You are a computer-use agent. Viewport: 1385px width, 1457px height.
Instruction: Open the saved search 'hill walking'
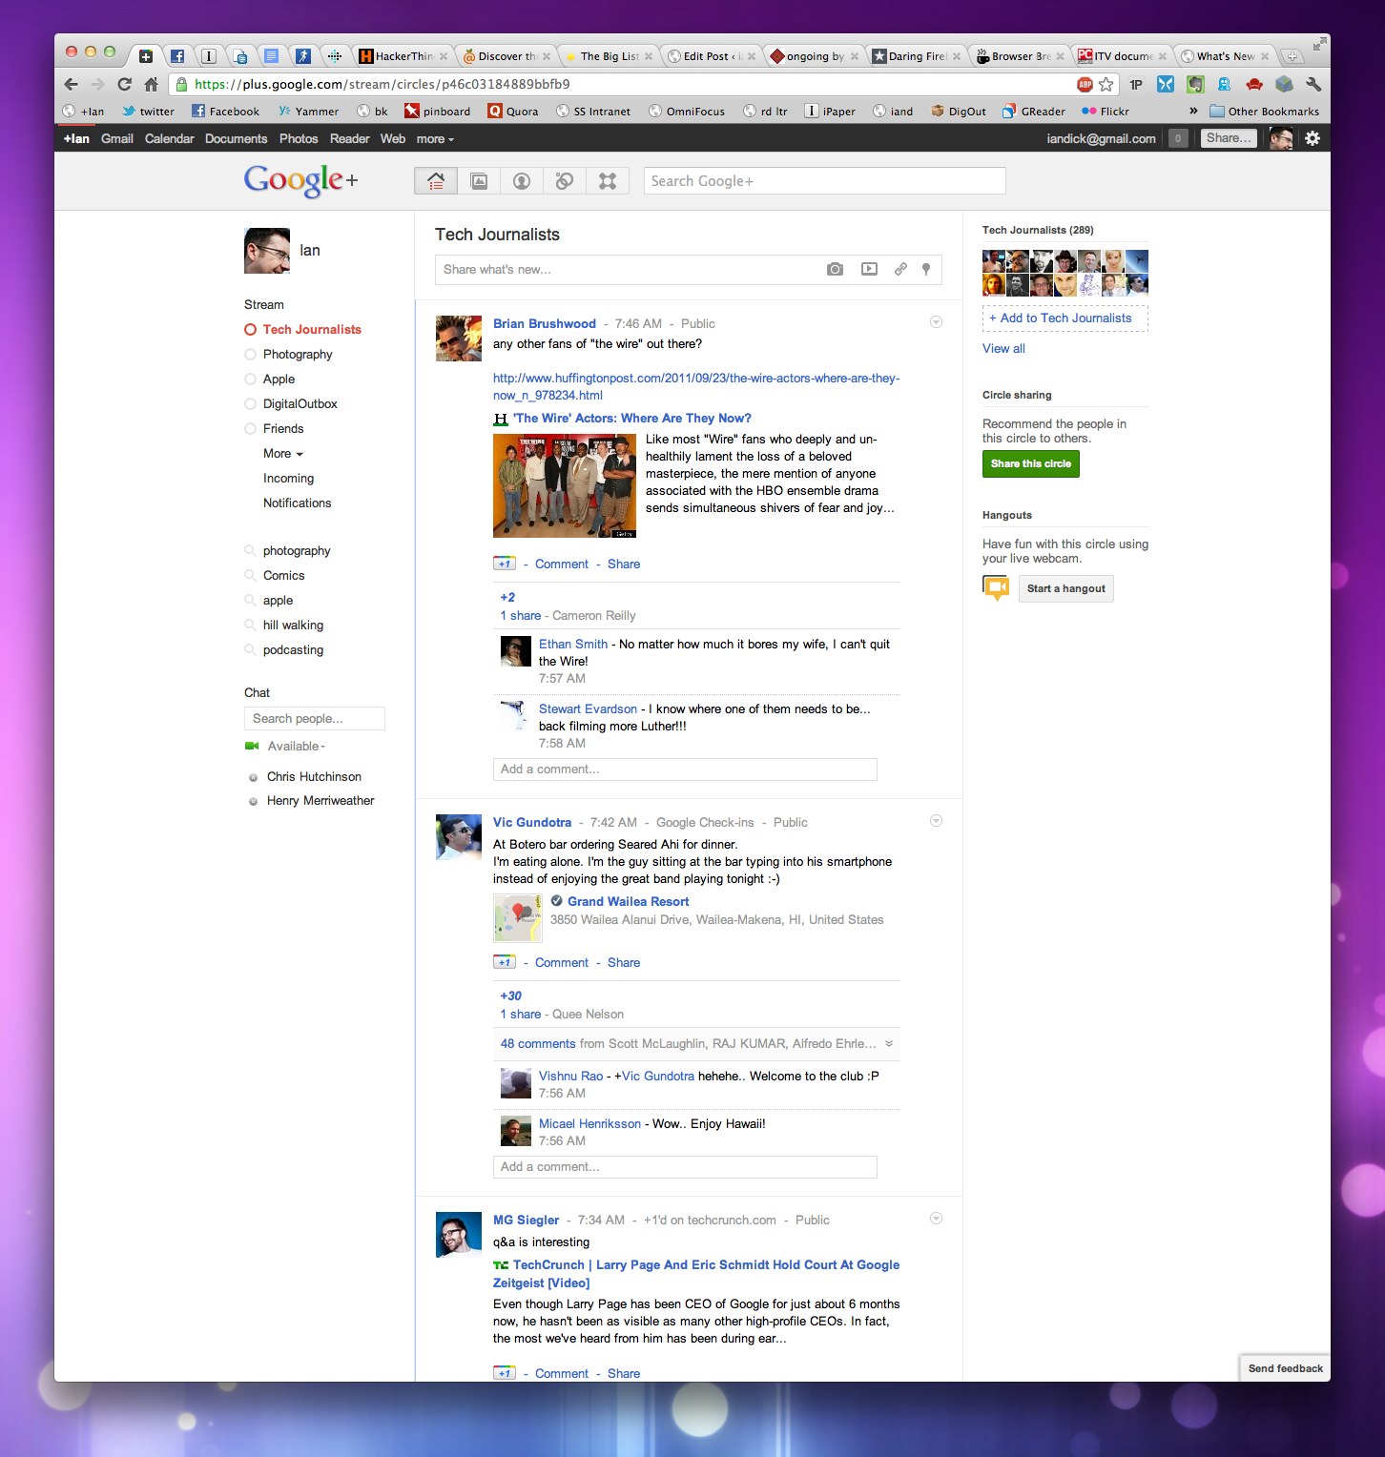click(x=293, y=626)
